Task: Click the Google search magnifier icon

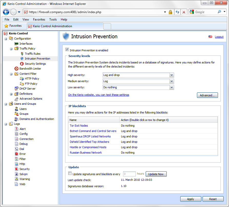Action: coord(219,12)
